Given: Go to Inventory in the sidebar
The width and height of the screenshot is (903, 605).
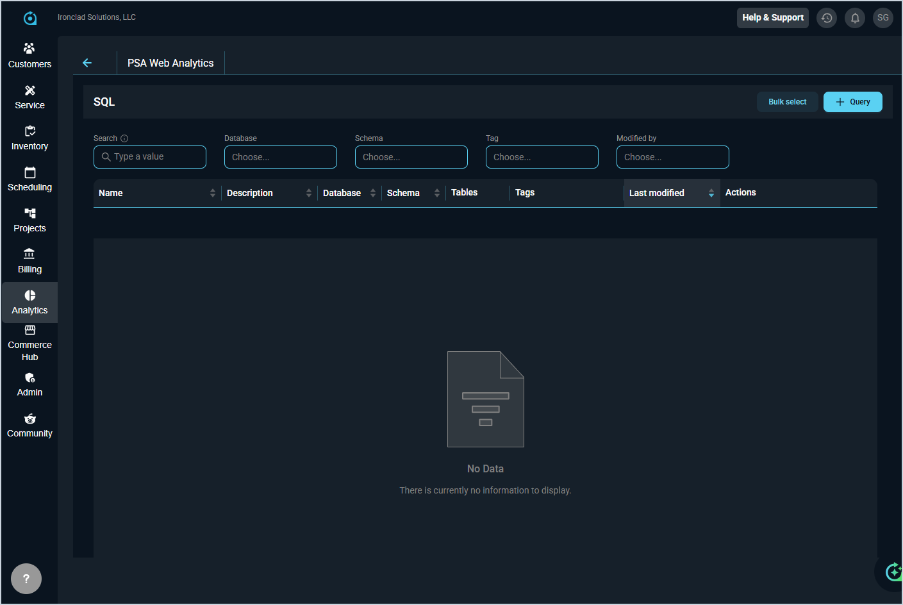Looking at the screenshot, I should pos(29,138).
